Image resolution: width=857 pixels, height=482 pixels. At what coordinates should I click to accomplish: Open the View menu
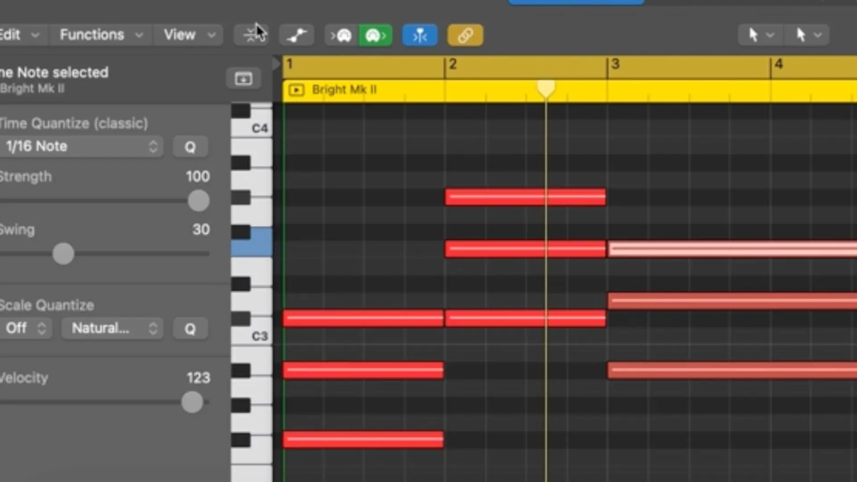tap(189, 35)
